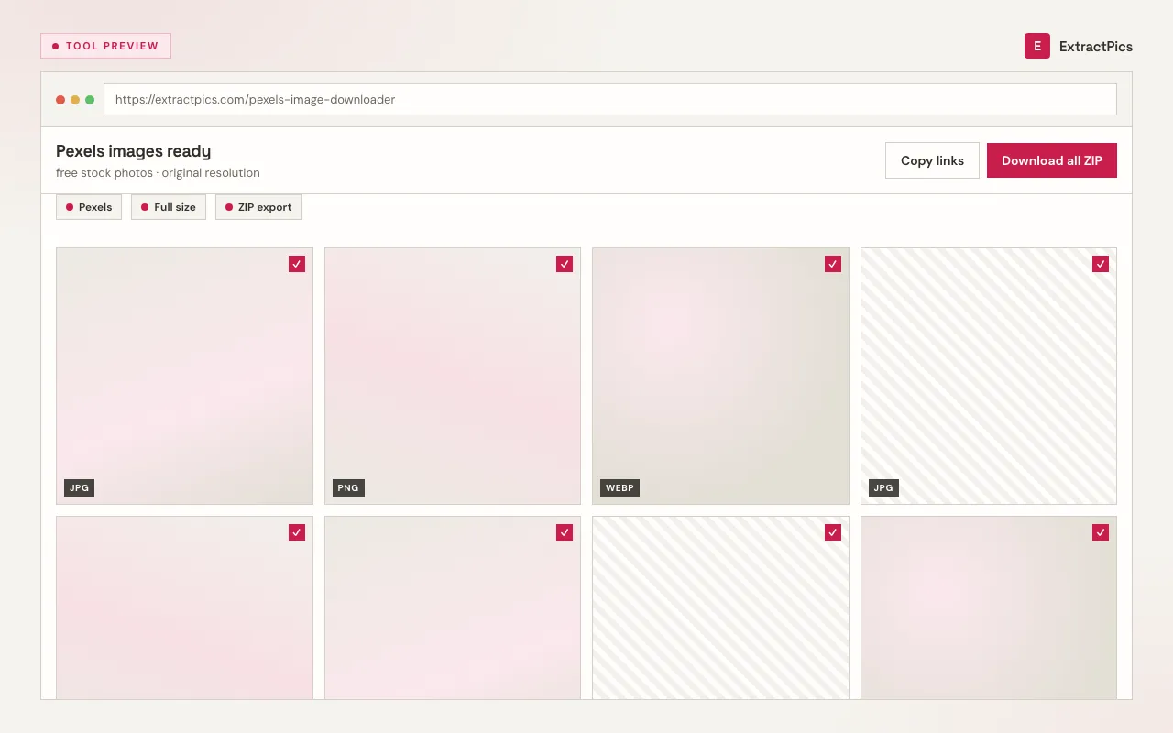1173x733 pixels.
Task: Toggle checkbox on second-row striped image
Action: click(833, 532)
